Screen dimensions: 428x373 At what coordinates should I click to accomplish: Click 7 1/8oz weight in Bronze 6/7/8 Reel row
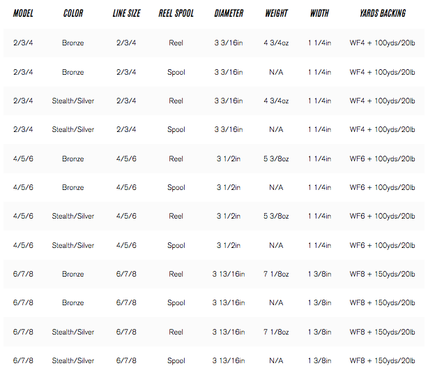point(276,275)
